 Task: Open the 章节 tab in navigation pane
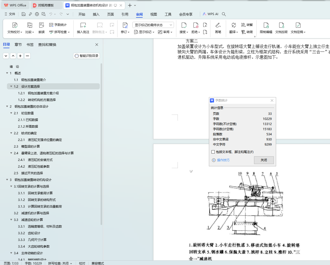click(x=18, y=45)
